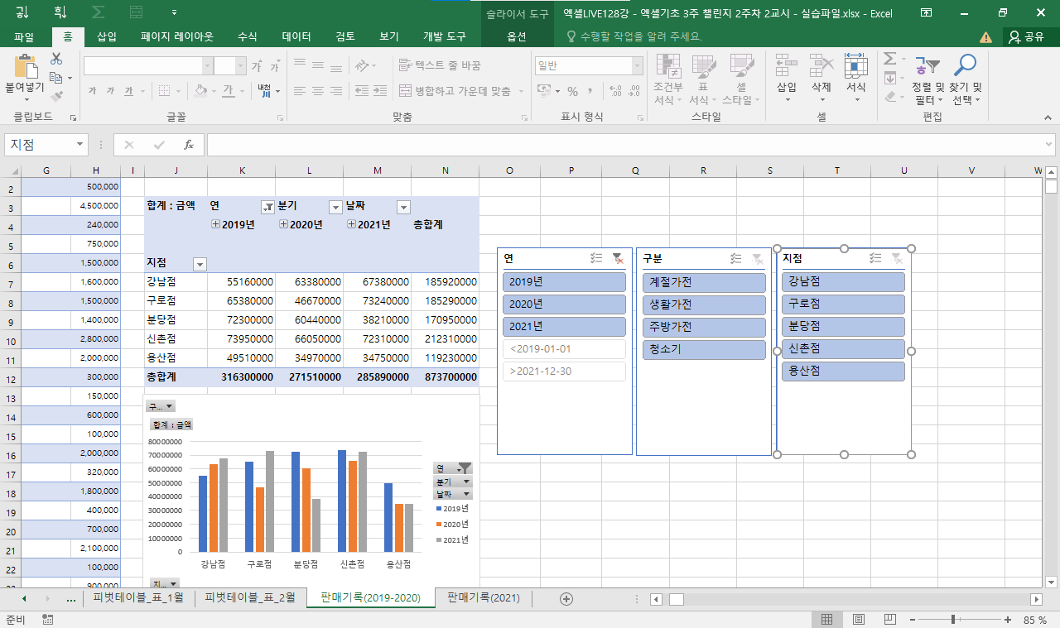This screenshot has width=1060, height=628.
Task: Open the 데이터 (Data) ribbon tab
Action: 296,36
